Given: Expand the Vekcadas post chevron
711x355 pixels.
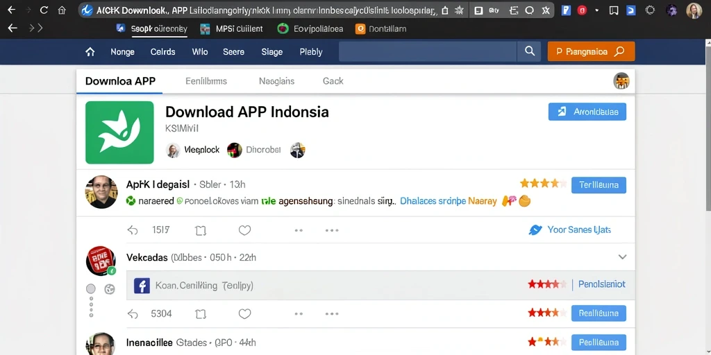Looking at the screenshot, I should pos(623,257).
